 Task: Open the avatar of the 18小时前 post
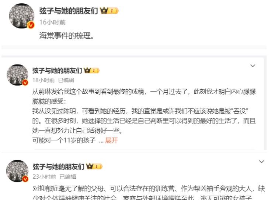pyautogui.click(x=17, y=75)
